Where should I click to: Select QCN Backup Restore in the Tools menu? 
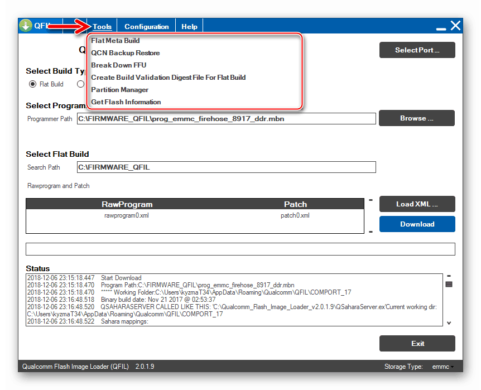126,52
